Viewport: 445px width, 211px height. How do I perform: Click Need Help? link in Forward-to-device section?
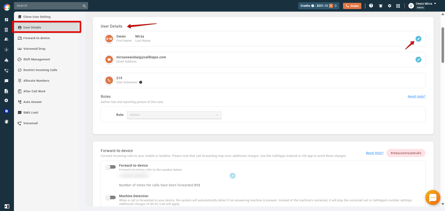[x=375, y=153]
